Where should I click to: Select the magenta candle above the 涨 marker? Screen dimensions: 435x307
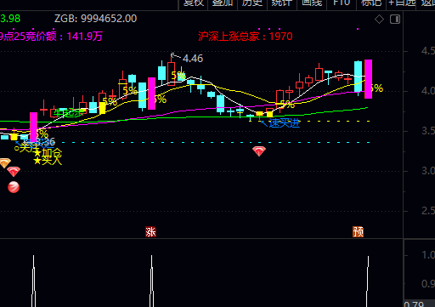(151, 94)
